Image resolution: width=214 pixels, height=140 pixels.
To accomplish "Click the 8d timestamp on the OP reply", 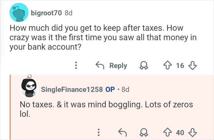I will 125,89.
